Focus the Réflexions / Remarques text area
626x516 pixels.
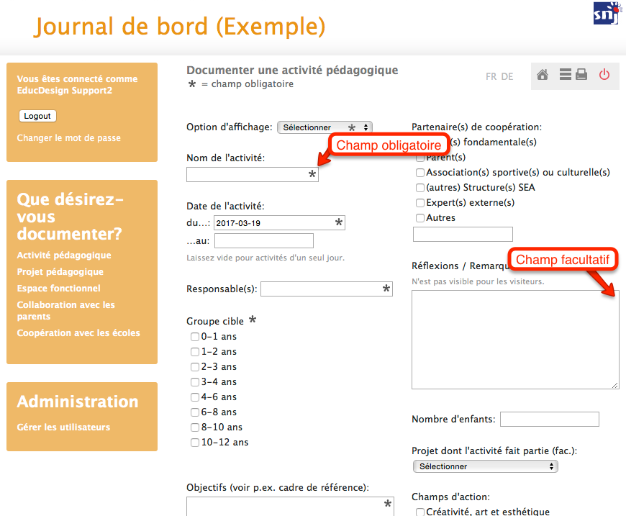514,340
